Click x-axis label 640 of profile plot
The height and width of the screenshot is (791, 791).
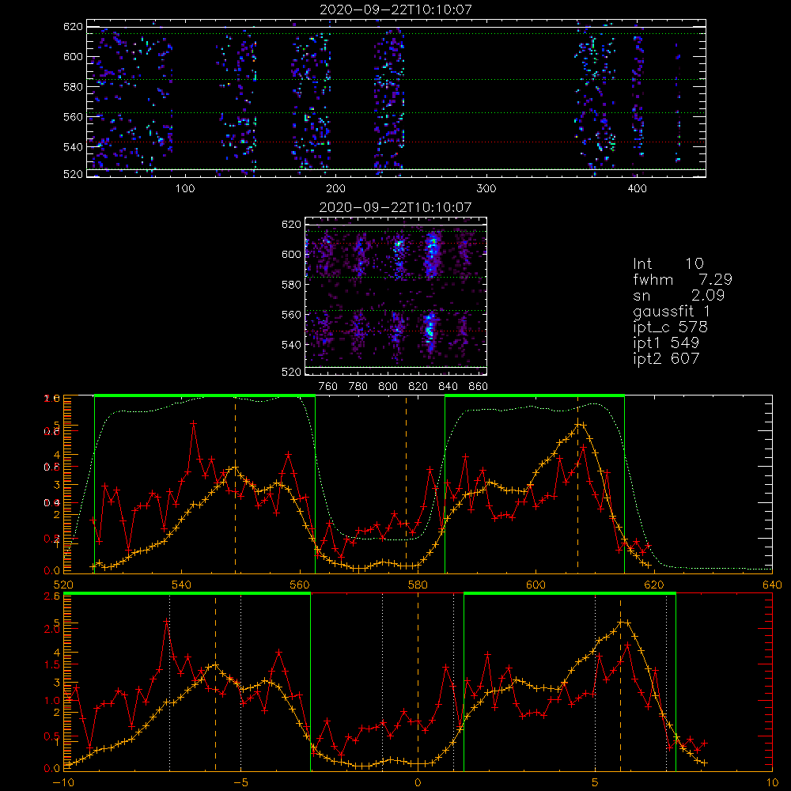coord(772,585)
